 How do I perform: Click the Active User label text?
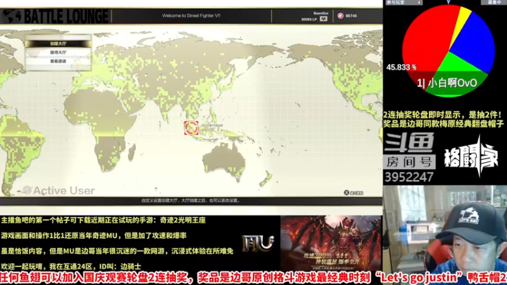[64, 191]
